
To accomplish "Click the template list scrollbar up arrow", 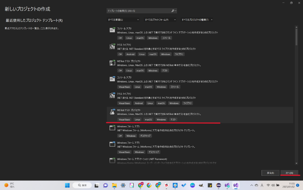I will pyautogui.click(x=296, y=27).
